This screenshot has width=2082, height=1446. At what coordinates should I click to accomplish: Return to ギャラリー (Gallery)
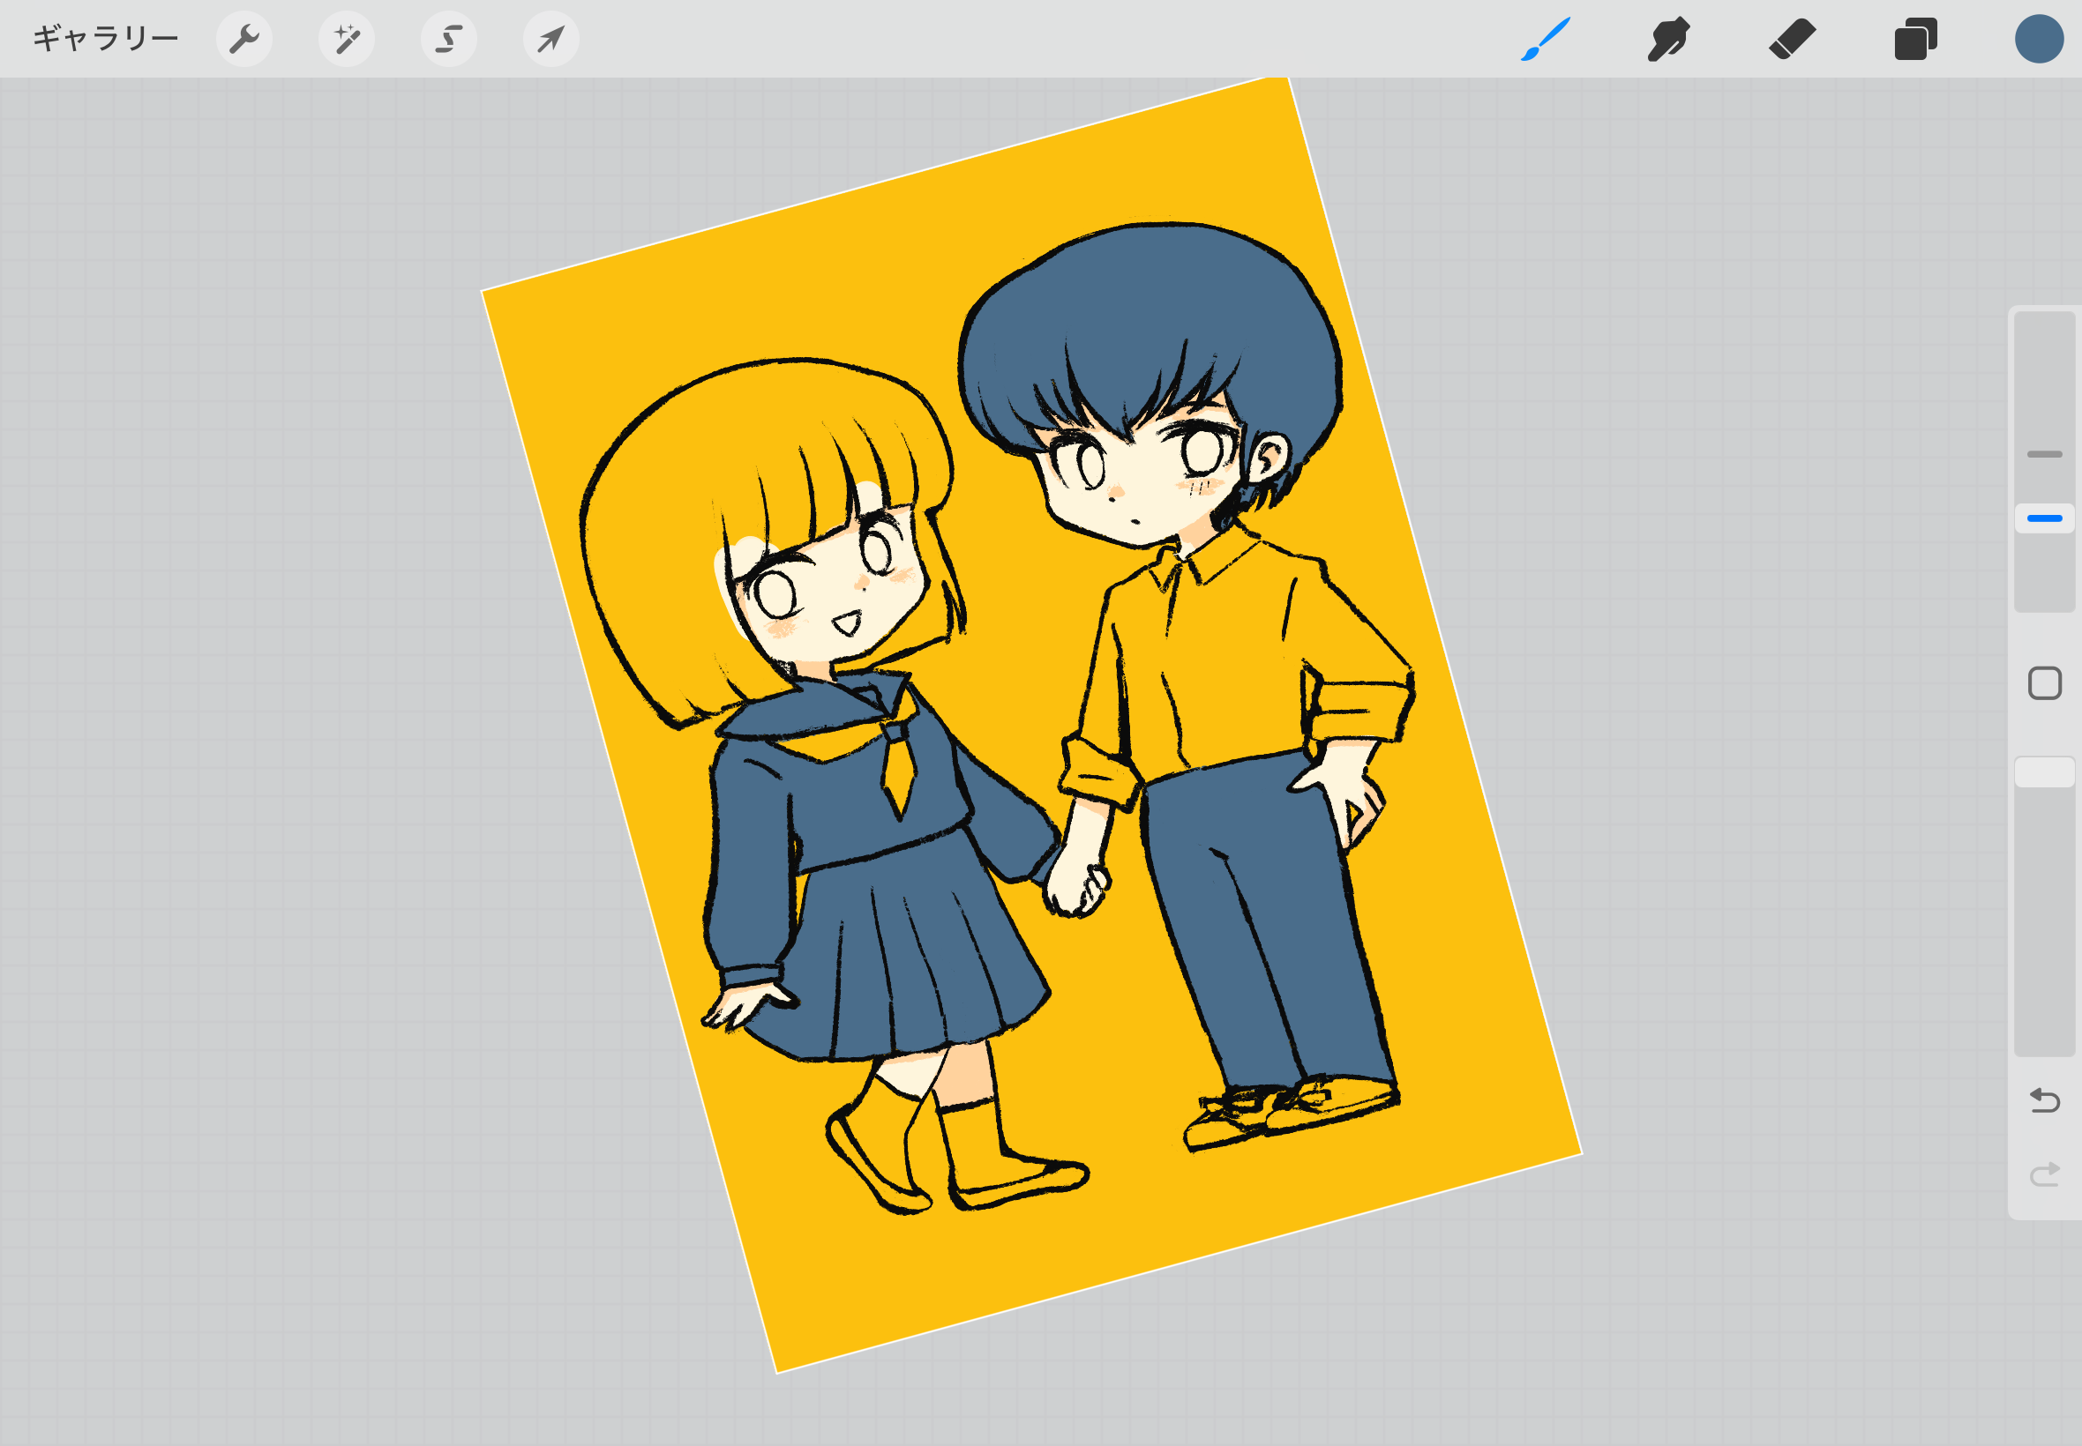click(x=105, y=39)
